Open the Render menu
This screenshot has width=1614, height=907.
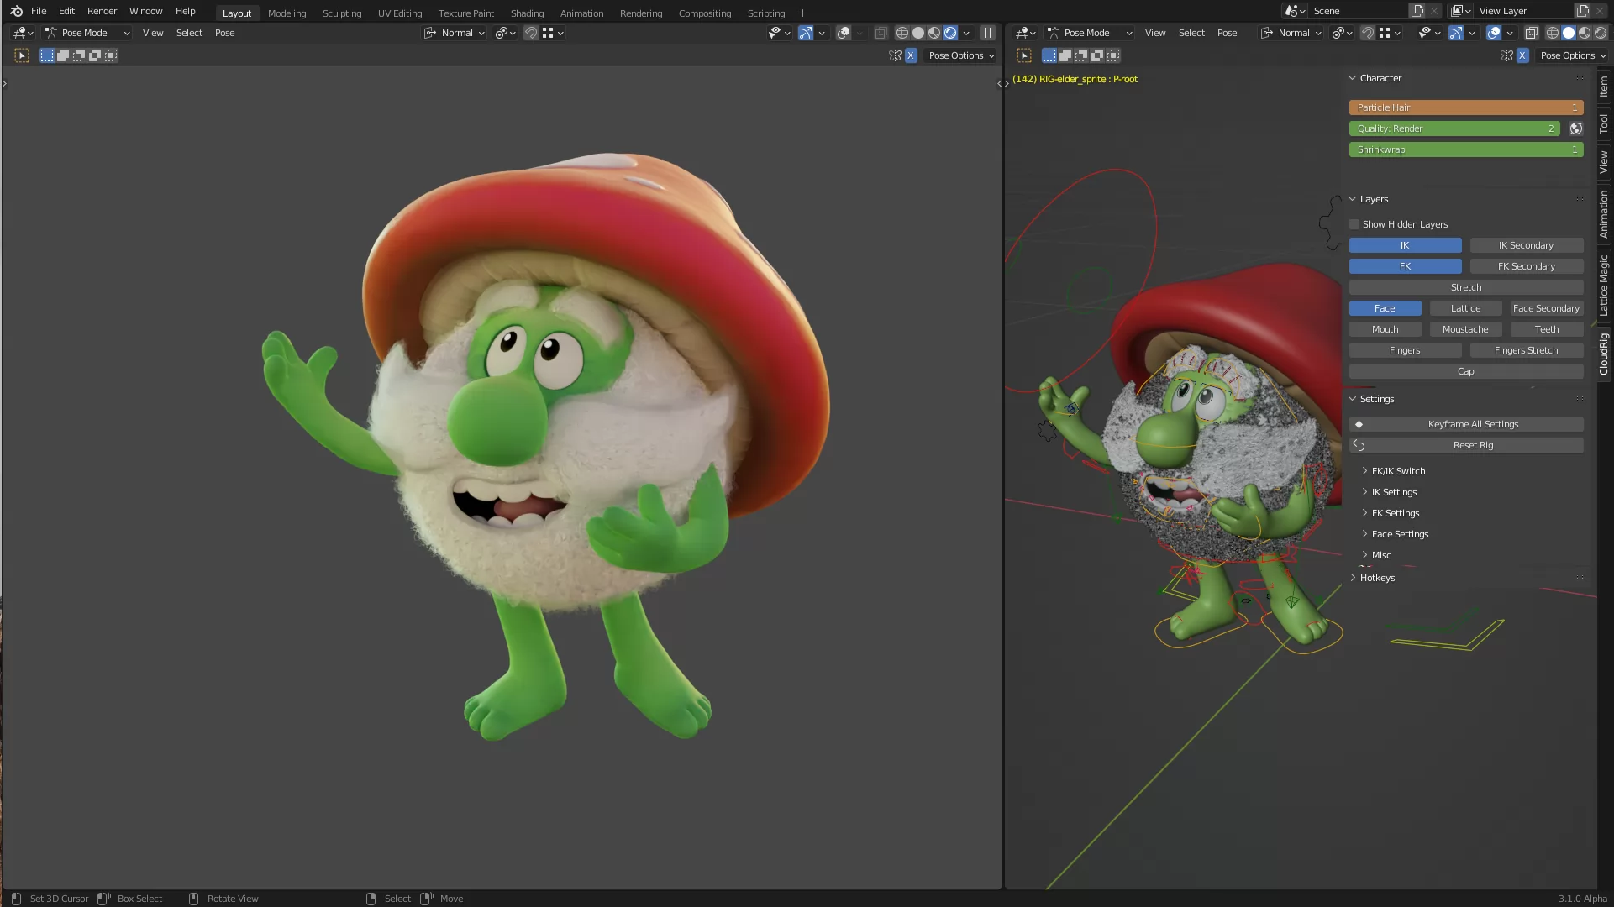[102, 11]
